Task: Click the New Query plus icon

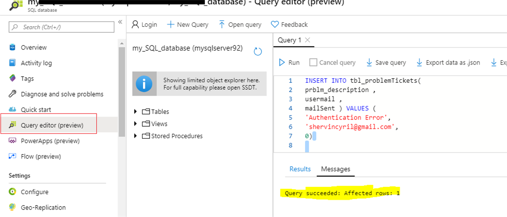Action: pyautogui.click(x=170, y=25)
